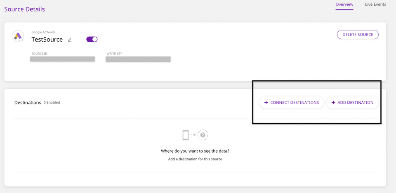Click the plus icon on Connect Destinations
The width and height of the screenshot is (396, 193).
click(266, 103)
